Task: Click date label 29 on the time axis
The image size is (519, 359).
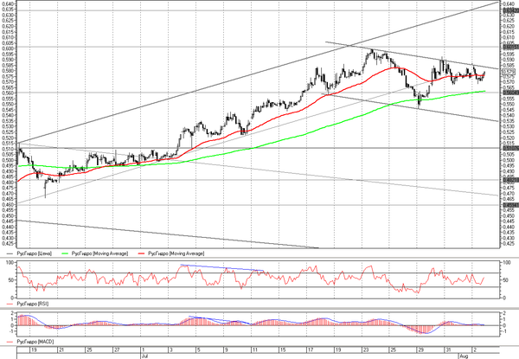Action: pos(420,349)
